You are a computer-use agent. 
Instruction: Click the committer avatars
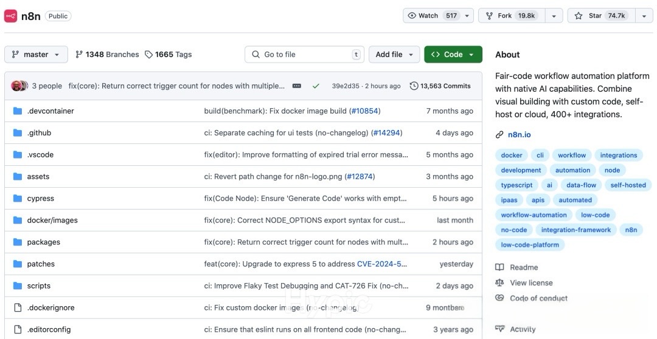(19, 86)
